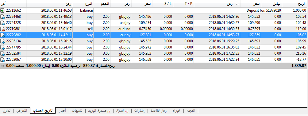Click the red sell order icon for 22719881
The width and height of the screenshot is (308, 116).
[2, 29]
